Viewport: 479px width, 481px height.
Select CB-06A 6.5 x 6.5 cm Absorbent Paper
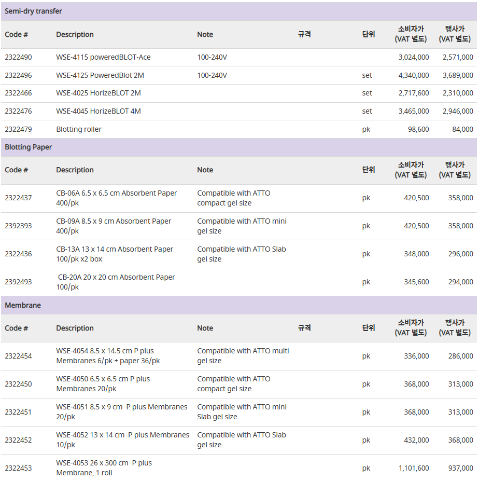[117, 198]
